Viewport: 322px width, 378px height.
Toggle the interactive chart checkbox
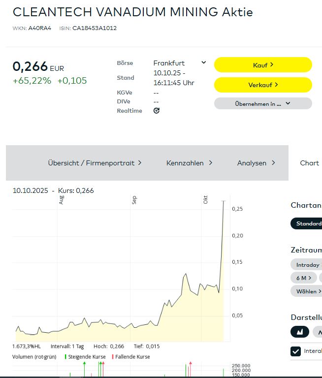point(296,351)
